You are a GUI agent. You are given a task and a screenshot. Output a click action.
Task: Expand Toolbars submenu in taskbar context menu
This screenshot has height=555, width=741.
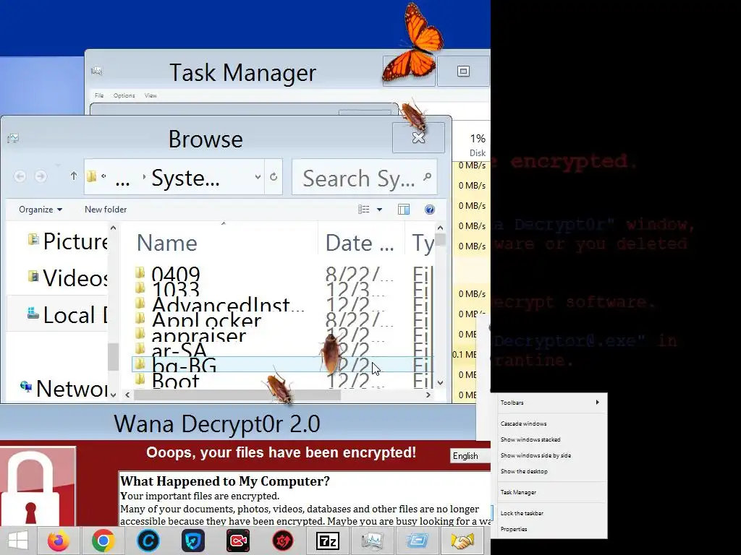[x=549, y=403]
